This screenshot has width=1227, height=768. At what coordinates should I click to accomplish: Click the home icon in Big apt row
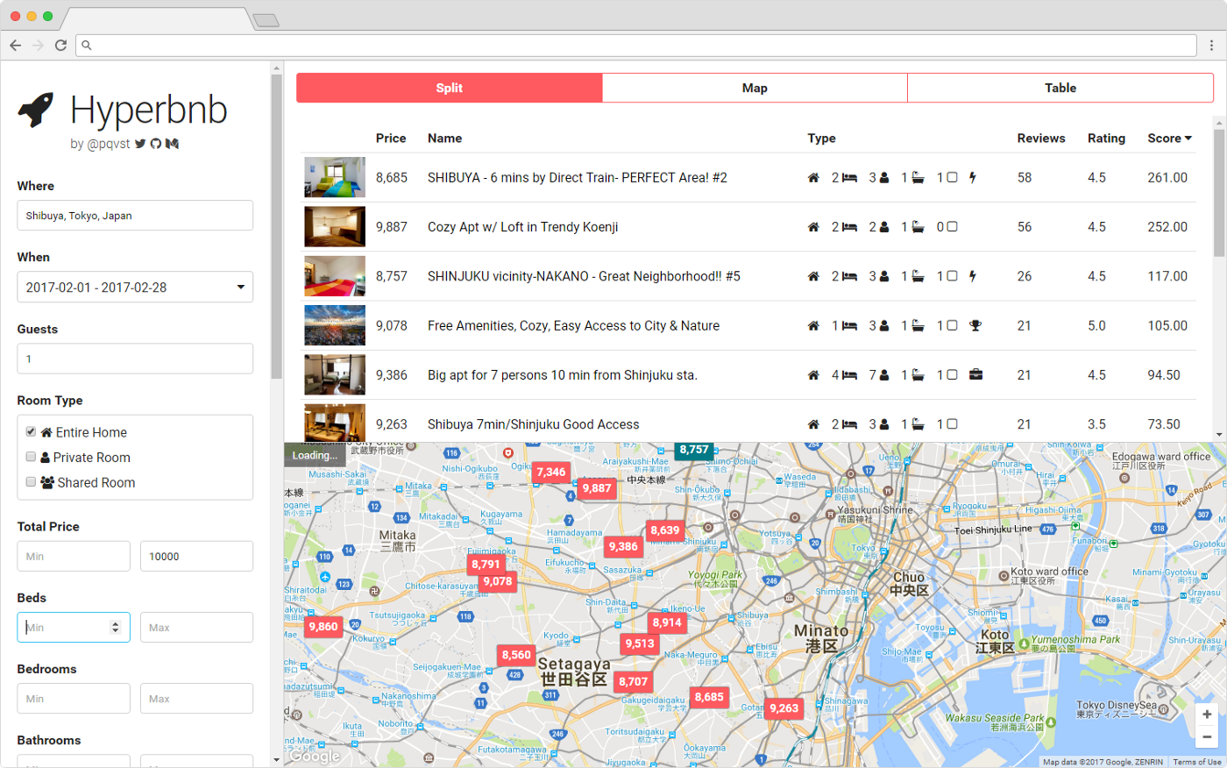pos(813,375)
